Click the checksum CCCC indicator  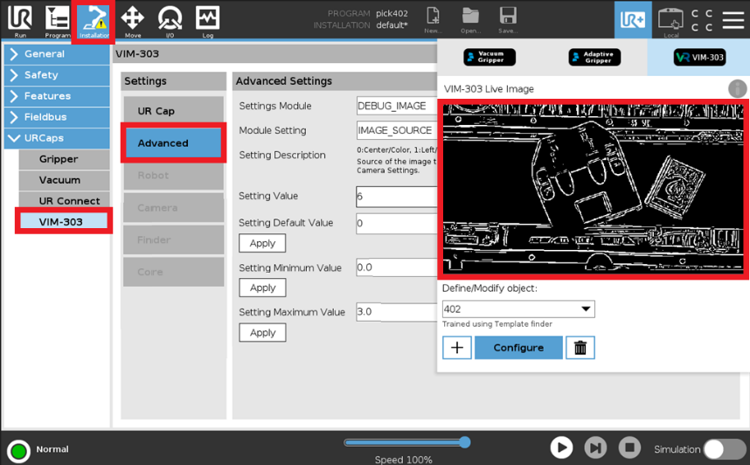click(702, 20)
